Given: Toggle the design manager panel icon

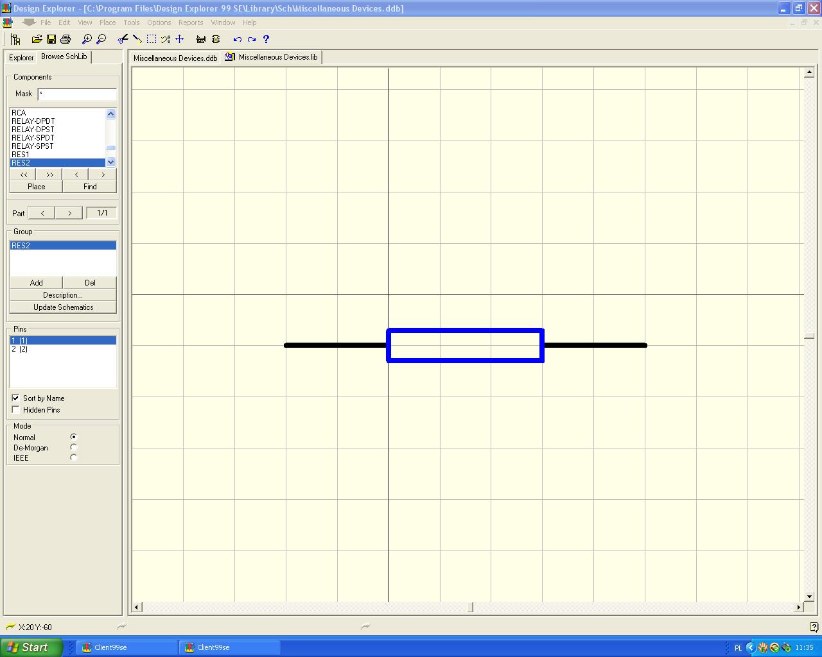Looking at the screenshot, I should point(15,39).
